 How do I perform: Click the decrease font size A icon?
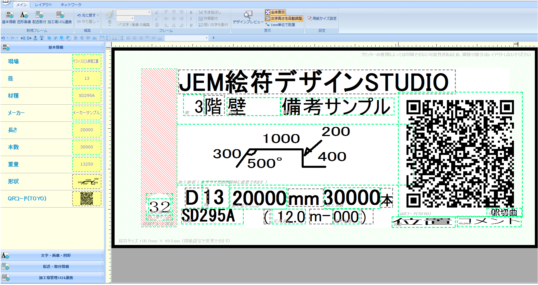point(157,19)
